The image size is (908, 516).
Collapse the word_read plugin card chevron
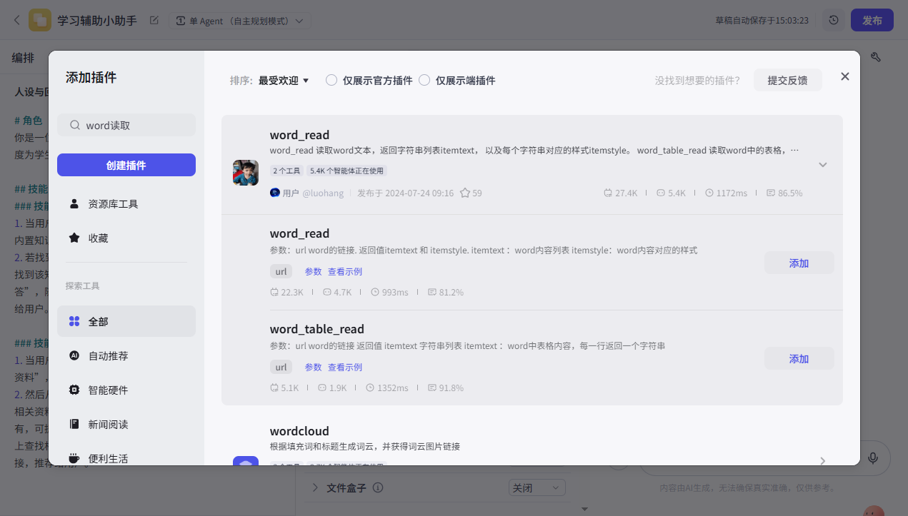(822, 164)
